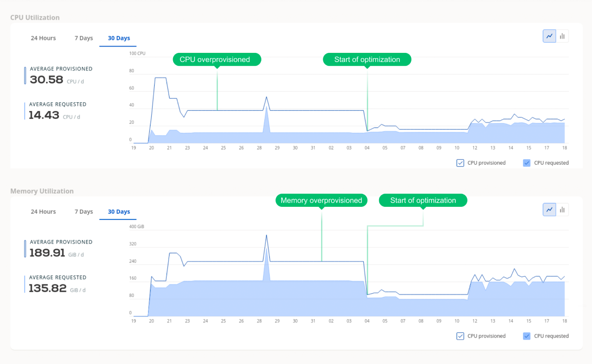Toggle CPU provisioned checkbox in CPU chart
Viewport: 592px width, 364px height.
[460, 163]
